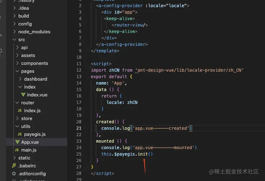Click the Vue icon beside App.vue

17,142
